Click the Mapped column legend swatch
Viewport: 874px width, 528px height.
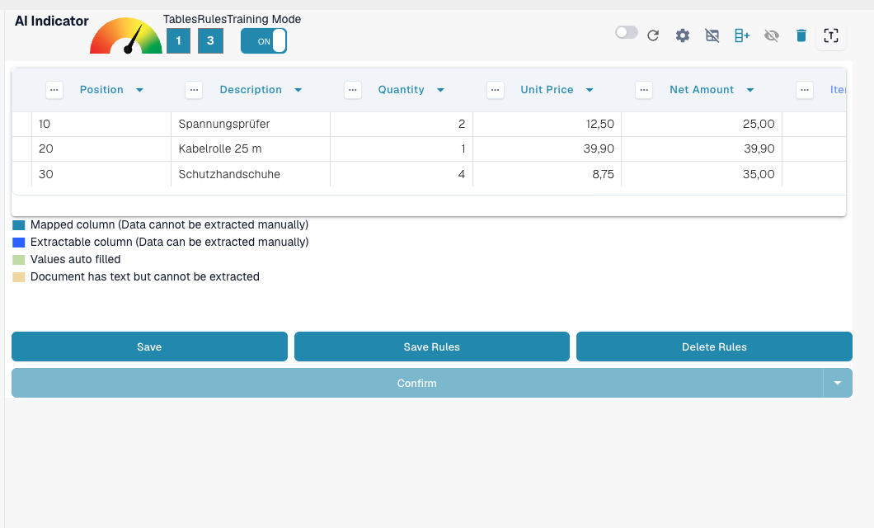coord(19,225)
